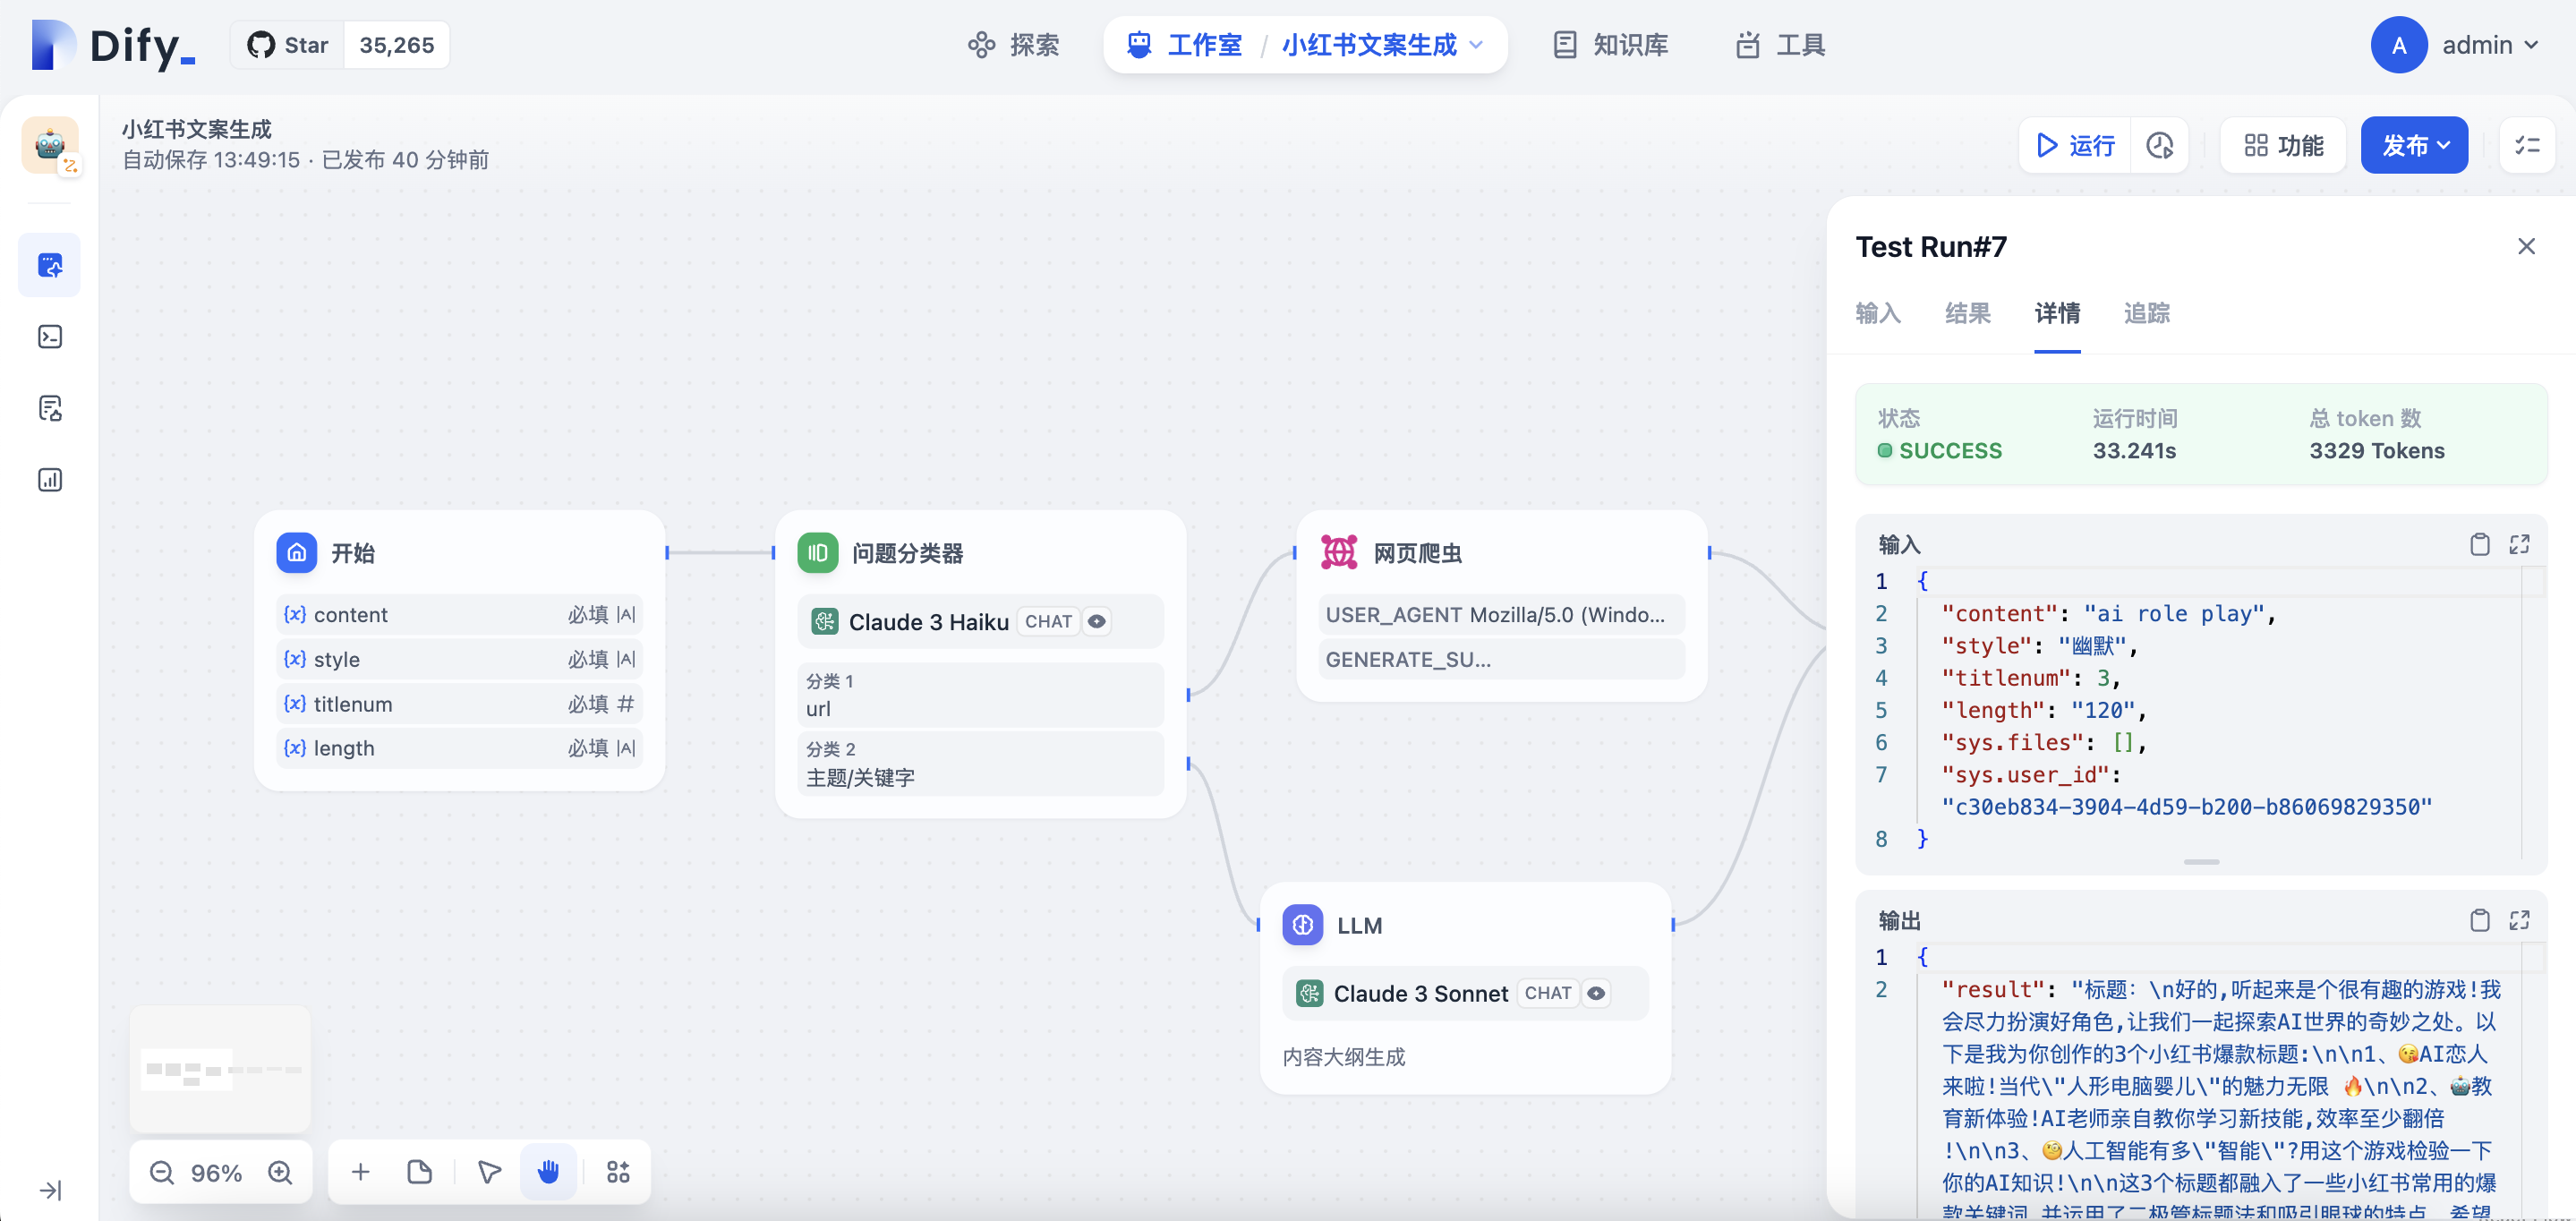
Task: Click the zoom in magnifier icon
Action: pyautogui.click(x=281, y=1172)
